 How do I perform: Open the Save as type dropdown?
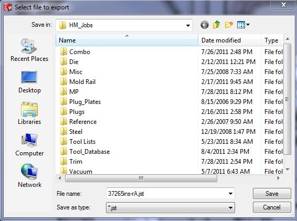[171, 207]
